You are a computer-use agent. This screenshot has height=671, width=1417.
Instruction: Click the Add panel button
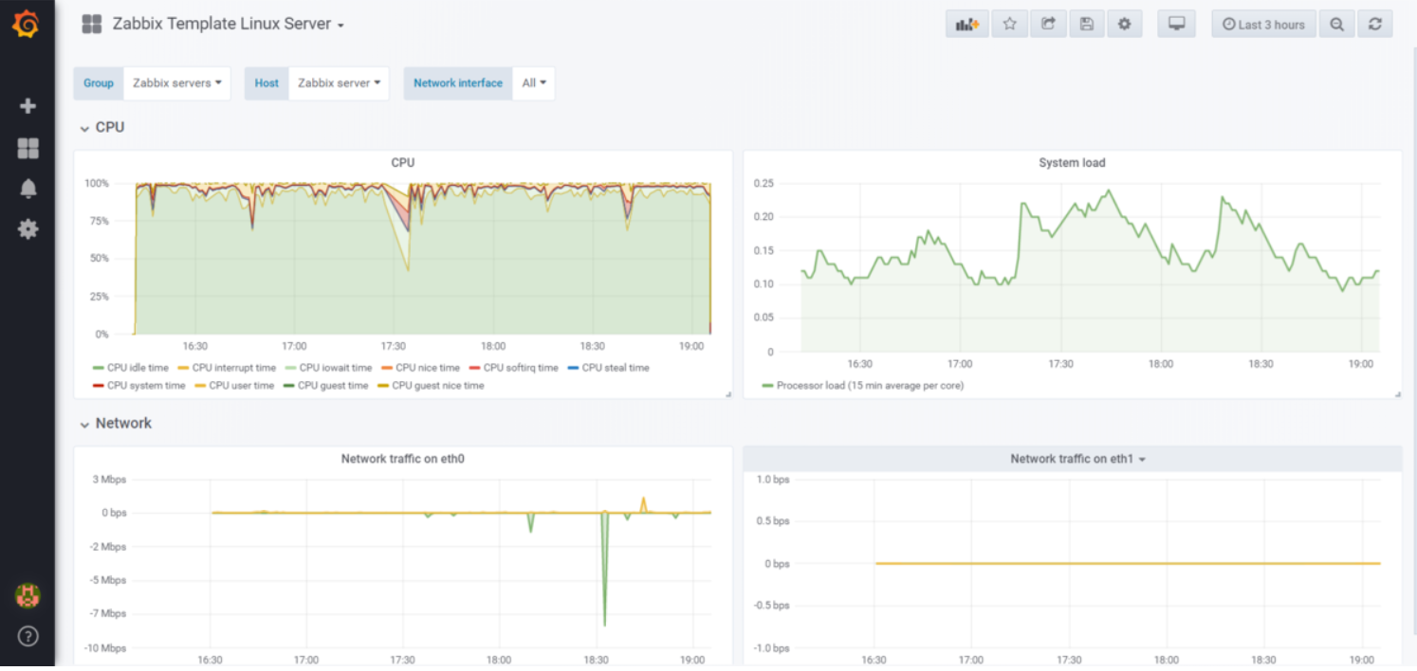[x=966, y=25]
